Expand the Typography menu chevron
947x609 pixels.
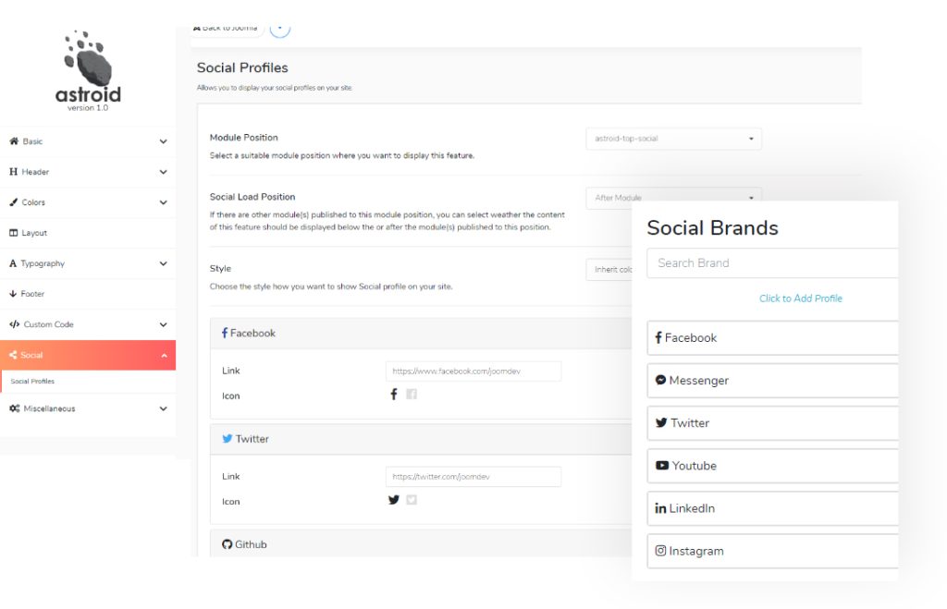point(163,263)
